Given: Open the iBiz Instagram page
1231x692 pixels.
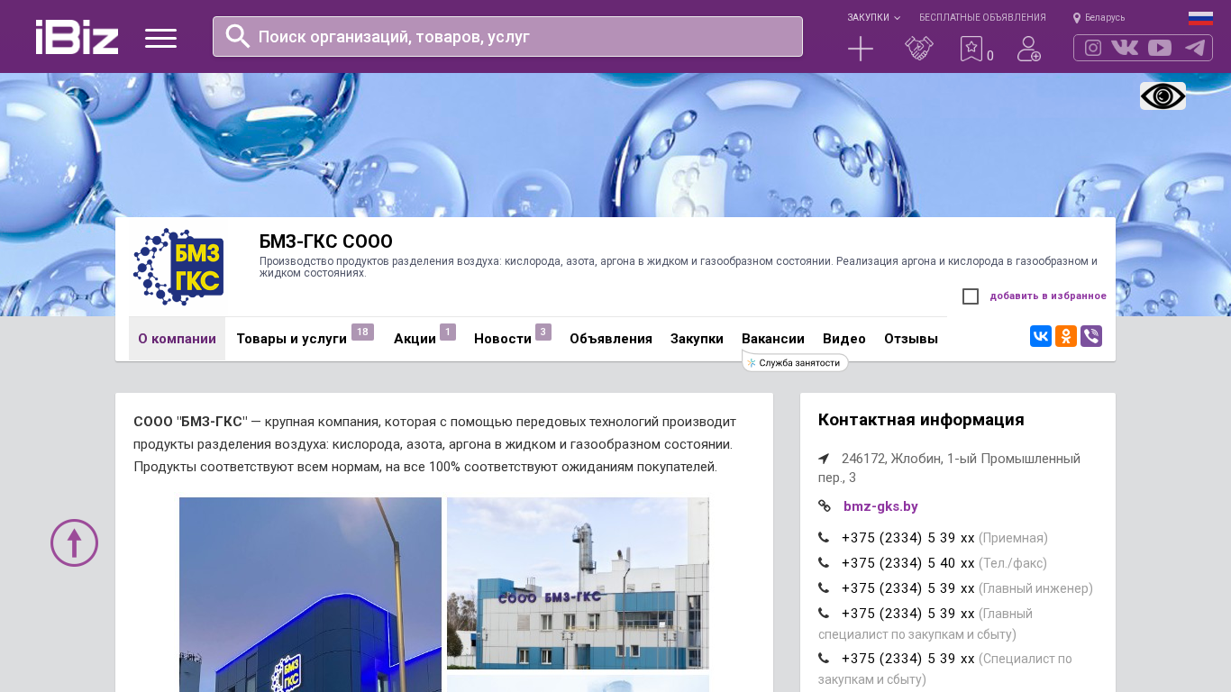Looking at the screenshot, I should [x=1093, y=48].
